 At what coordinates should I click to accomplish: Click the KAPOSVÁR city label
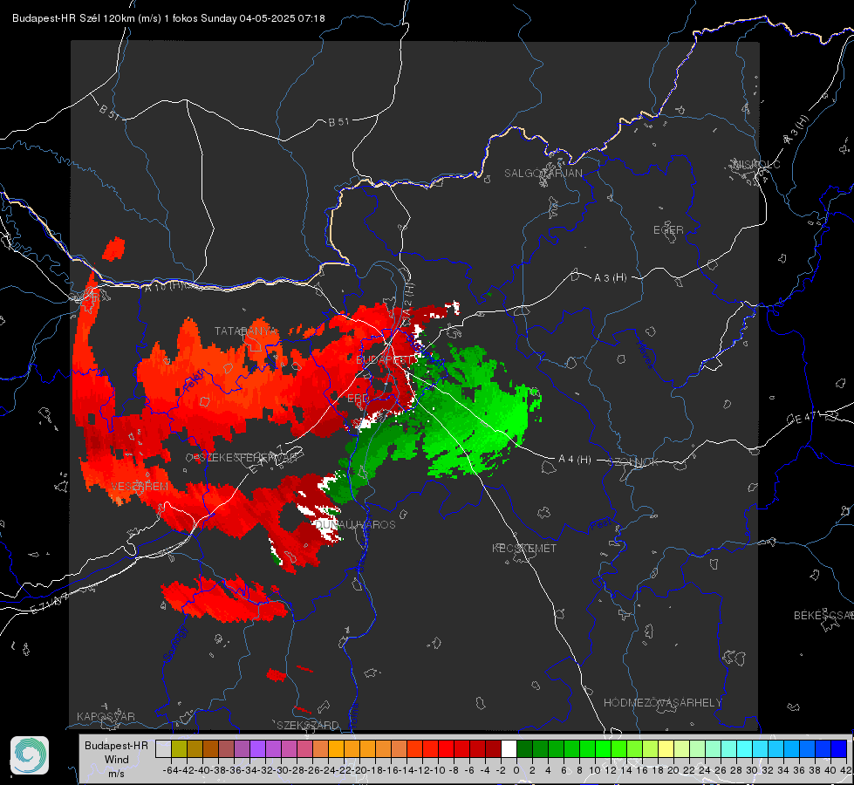click(x=106, y=716)
